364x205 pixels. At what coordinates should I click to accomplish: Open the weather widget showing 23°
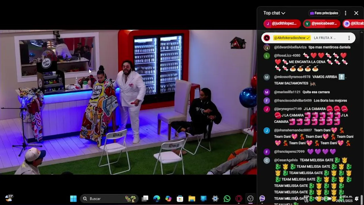point(9,198)
